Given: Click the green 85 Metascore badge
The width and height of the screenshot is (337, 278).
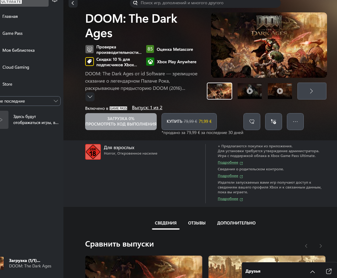Looking at the screenshot, I should pos(150,49).
